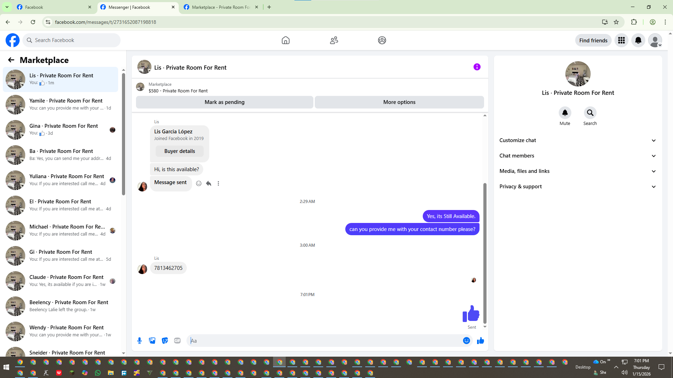The image size is (673, 378).
Task: Open the GIF picker icon
Action: click(177, 341)
